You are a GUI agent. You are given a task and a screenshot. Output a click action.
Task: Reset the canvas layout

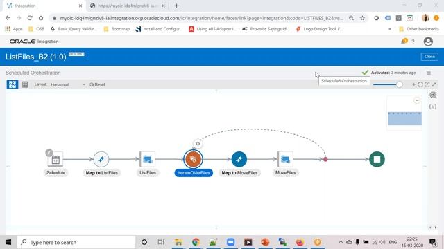pos(97,84)
